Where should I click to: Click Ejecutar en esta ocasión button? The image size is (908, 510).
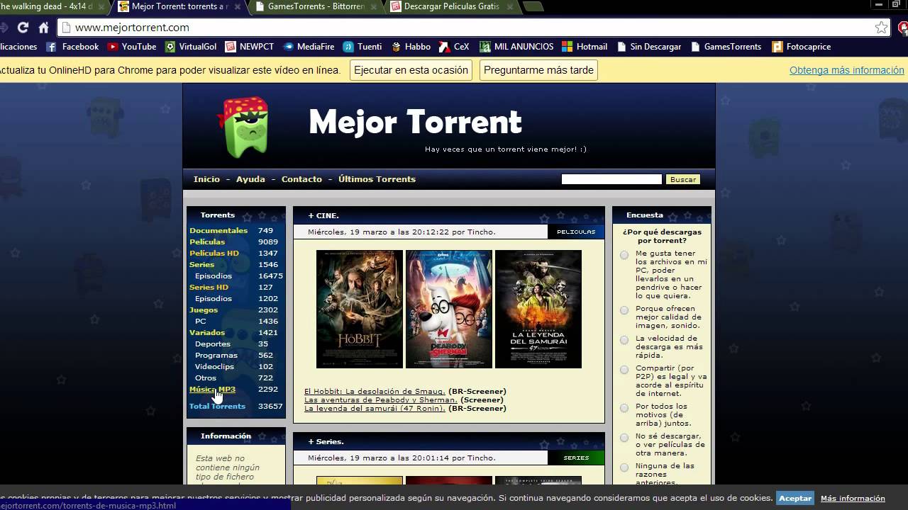tap(411, 70)
